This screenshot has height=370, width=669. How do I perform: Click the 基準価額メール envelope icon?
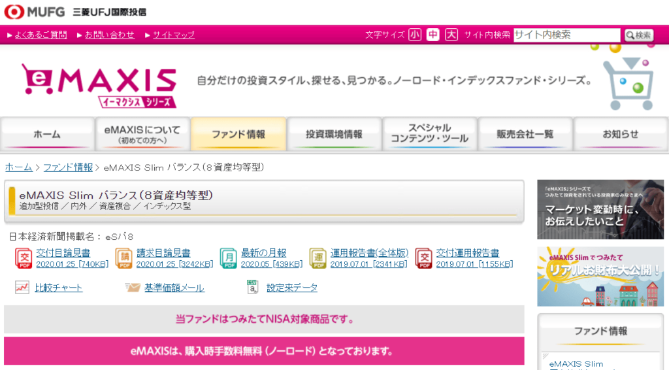(133, 287)
